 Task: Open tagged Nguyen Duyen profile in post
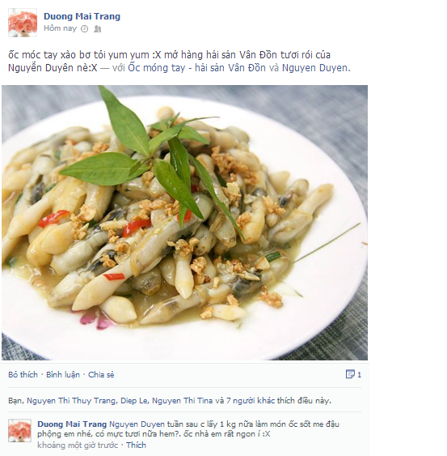(314, 68)
